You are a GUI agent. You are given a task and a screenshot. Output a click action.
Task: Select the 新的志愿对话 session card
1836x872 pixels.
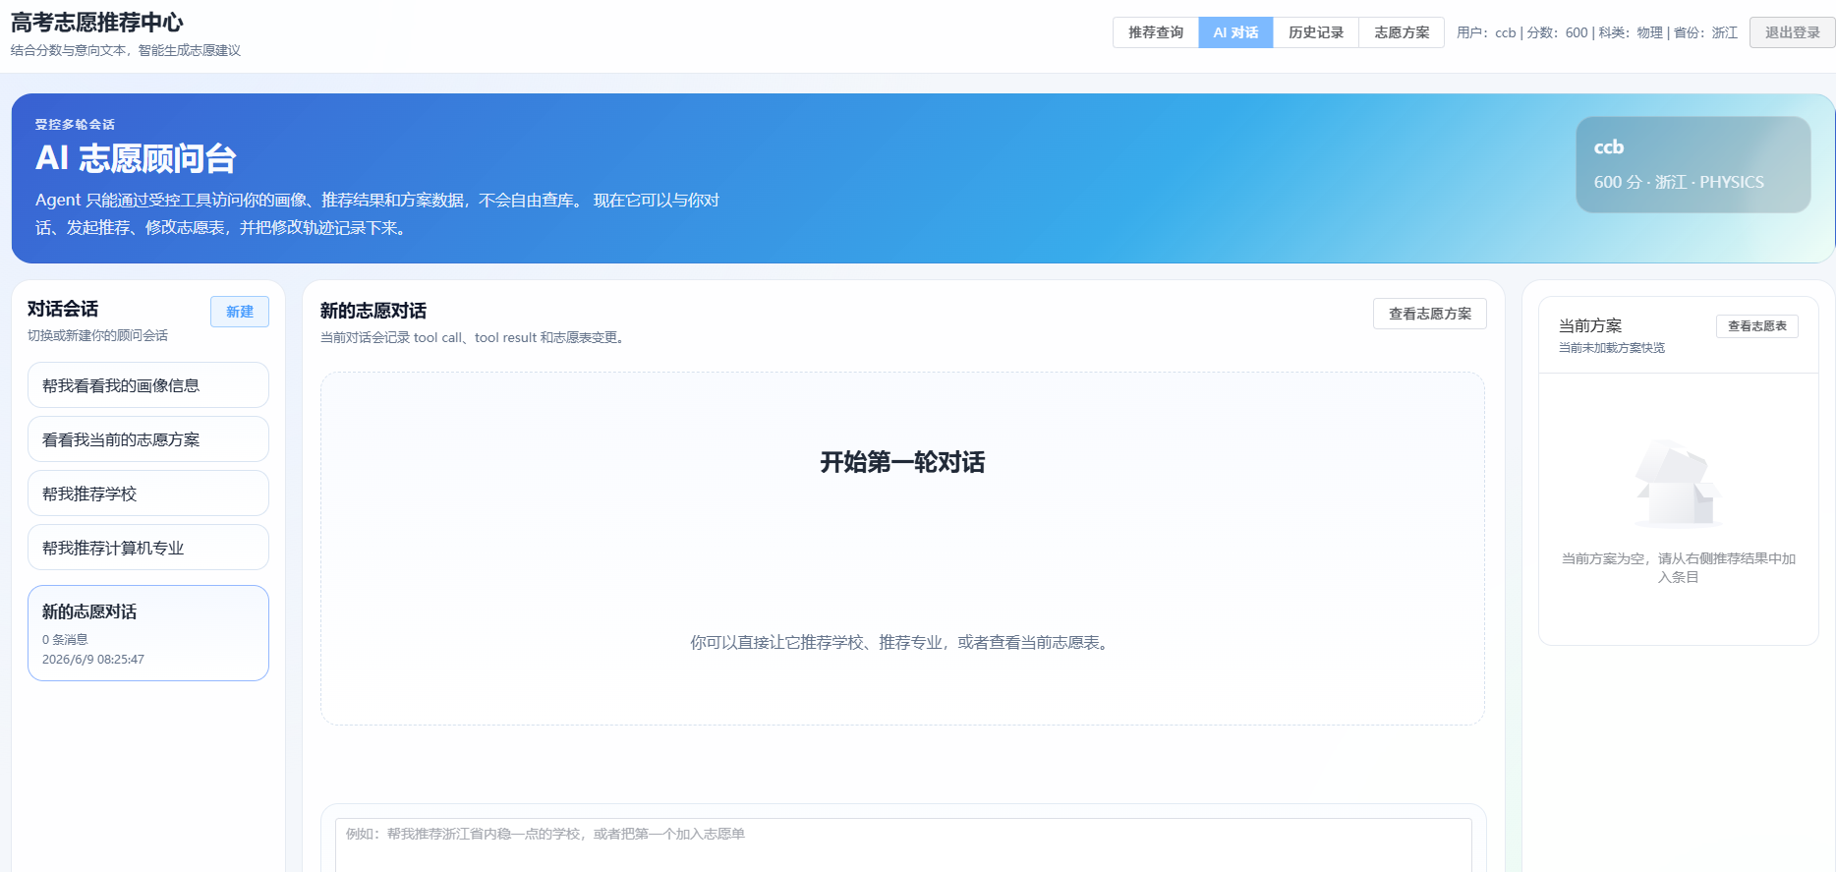(x=148, y=633)
